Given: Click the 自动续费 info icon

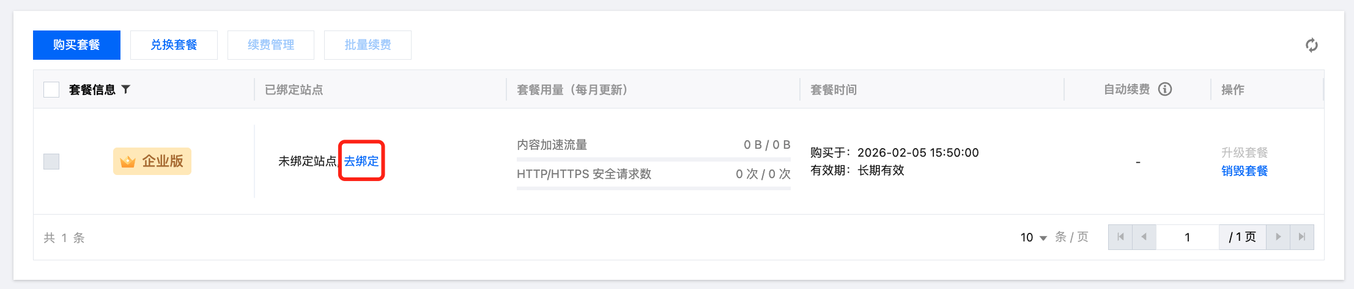Looking at the screenshot, I should 1165,90.
